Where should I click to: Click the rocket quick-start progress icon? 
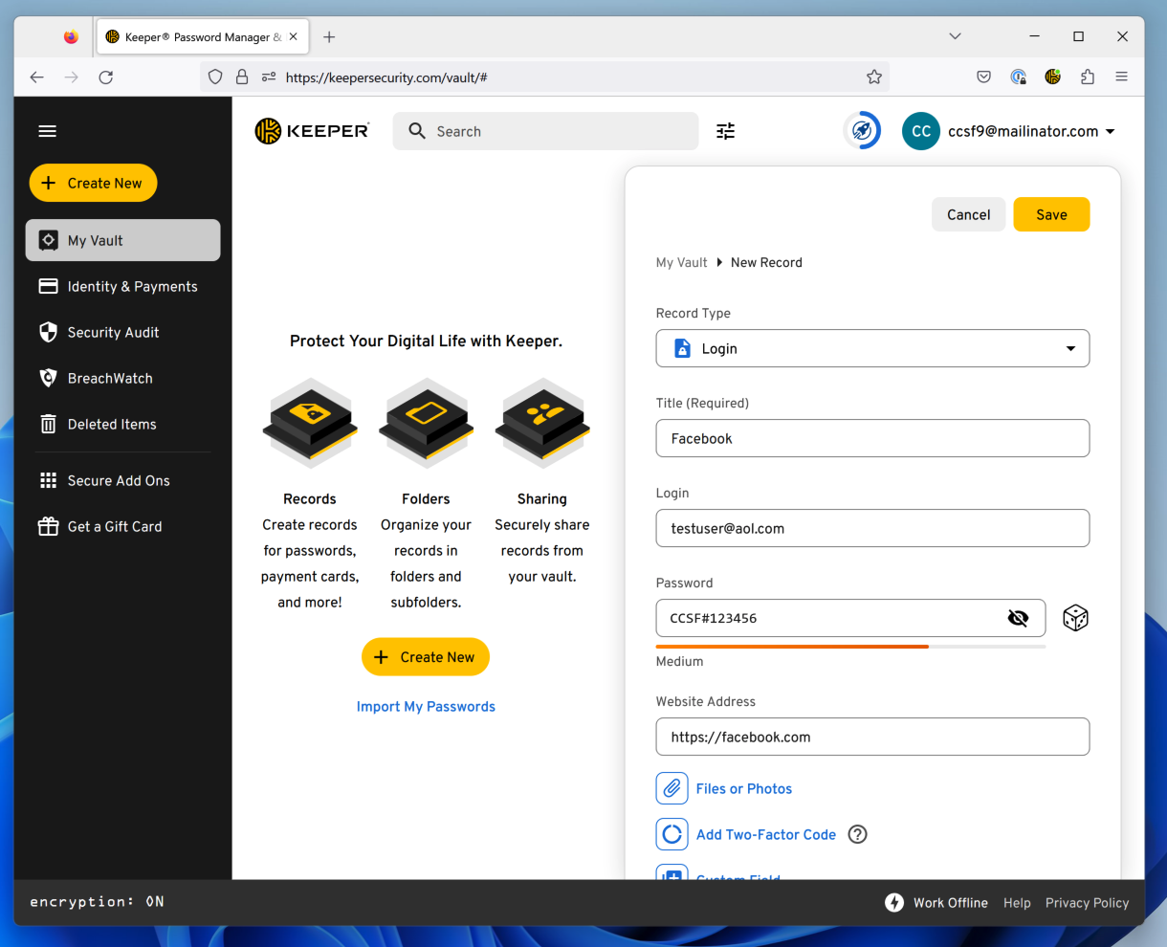pyautogui.click(x=862, y=131)
